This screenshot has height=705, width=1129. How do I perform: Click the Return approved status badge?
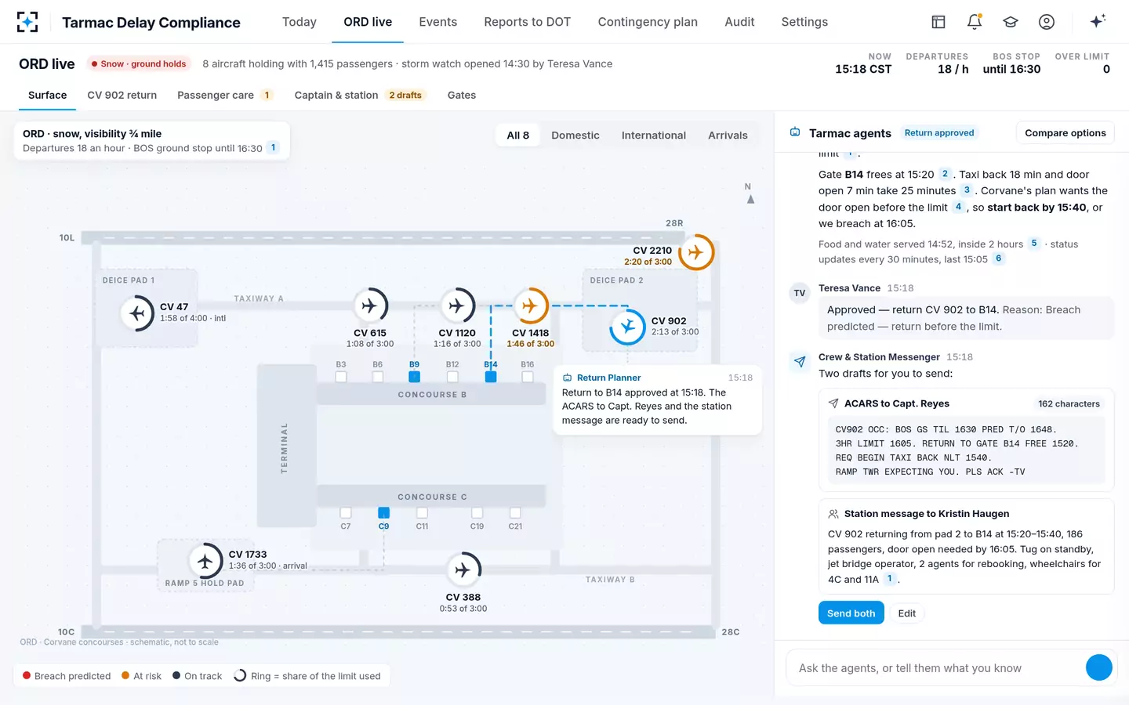(939, 133)
